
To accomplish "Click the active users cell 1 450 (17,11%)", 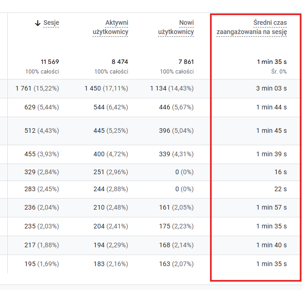I will click(x=106, y=88).
